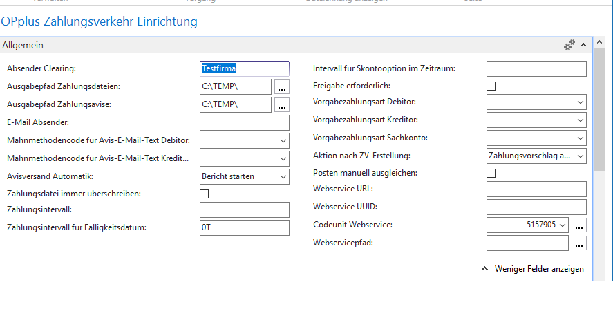Click the Absender Clearing field with Testfirma

coord(245,69)
